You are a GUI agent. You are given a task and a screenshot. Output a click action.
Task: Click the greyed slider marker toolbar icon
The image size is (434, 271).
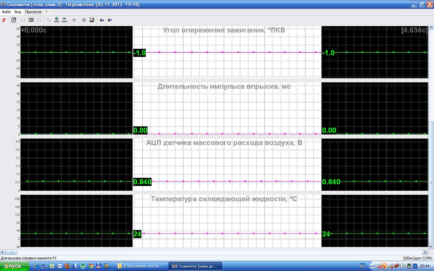74,20
